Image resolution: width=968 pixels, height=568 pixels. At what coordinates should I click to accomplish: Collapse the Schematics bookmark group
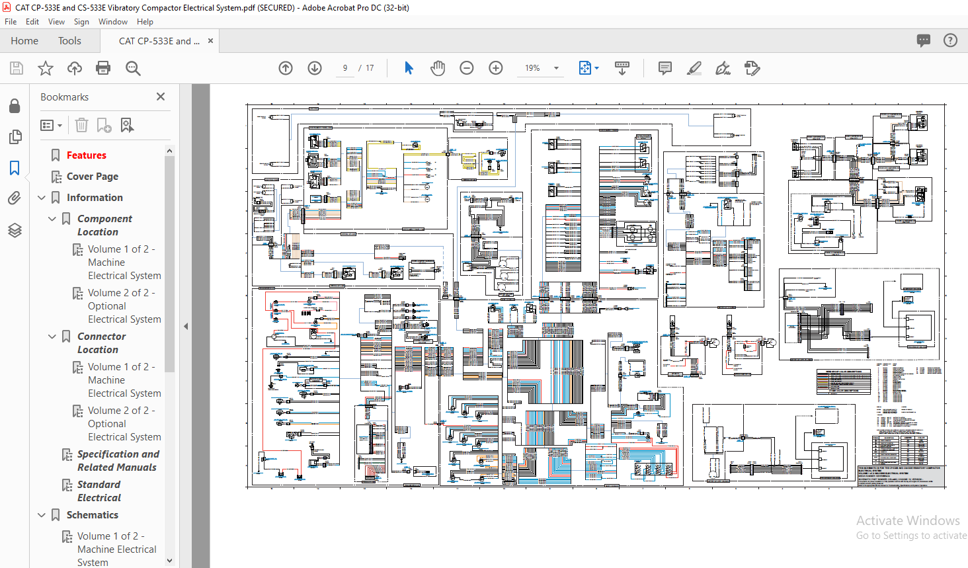pos(42,515)
